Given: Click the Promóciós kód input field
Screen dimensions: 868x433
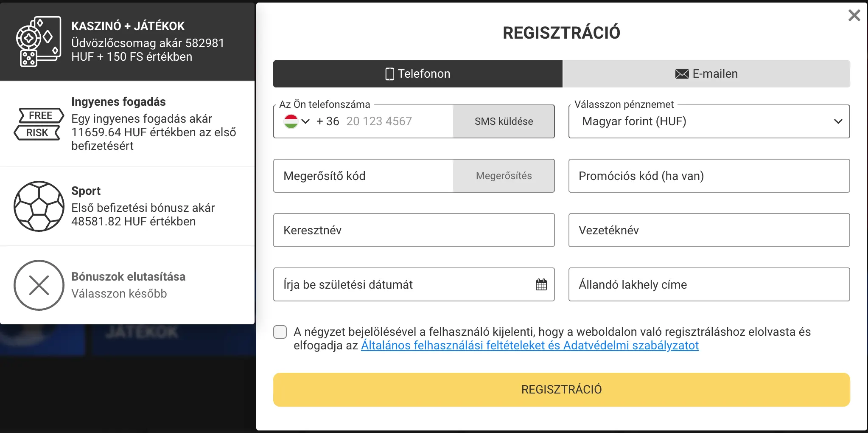Looking at the screenshot, I should 708,176.
